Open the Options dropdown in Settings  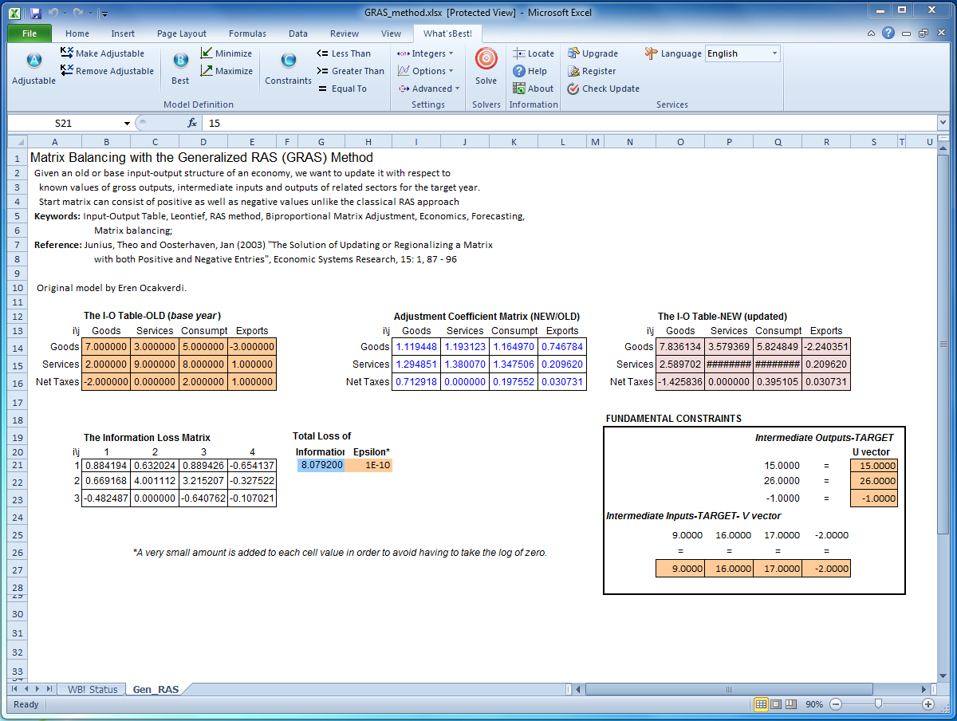[425, 71]
